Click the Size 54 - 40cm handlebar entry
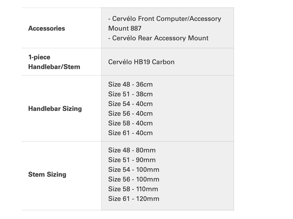The height and width of the screenshot is (219, 293). point(130,104)
